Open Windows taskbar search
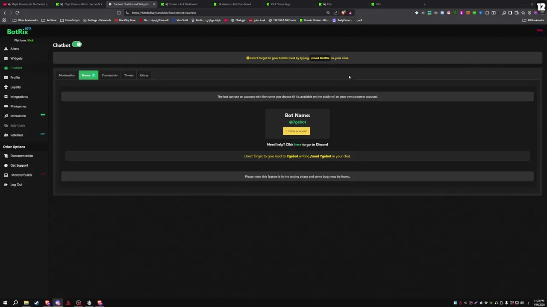This screenshot has width=547, height=307. pyautogui.click(x=15, y=303)
